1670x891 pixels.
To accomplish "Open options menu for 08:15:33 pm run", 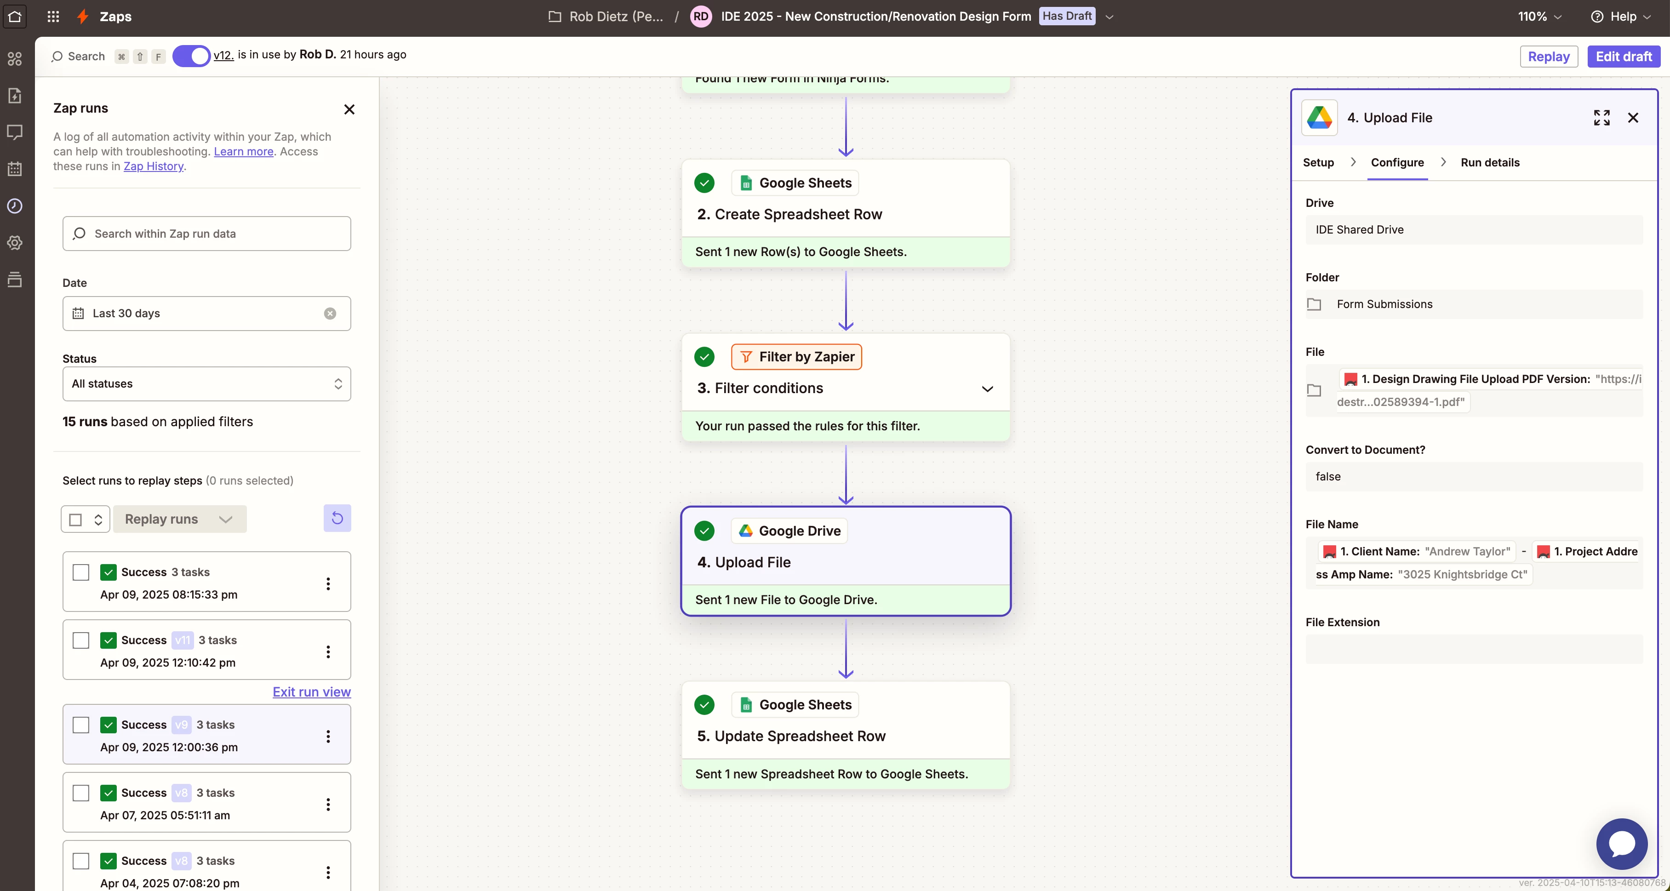I will click(x=328, y=584).
